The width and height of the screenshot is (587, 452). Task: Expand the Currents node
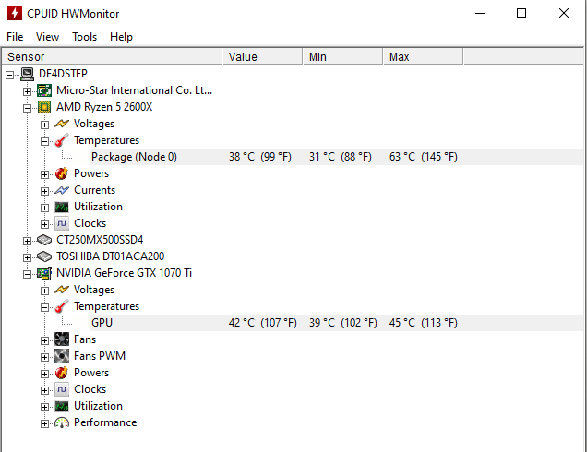pyautogui.click(x=44, y=191)
